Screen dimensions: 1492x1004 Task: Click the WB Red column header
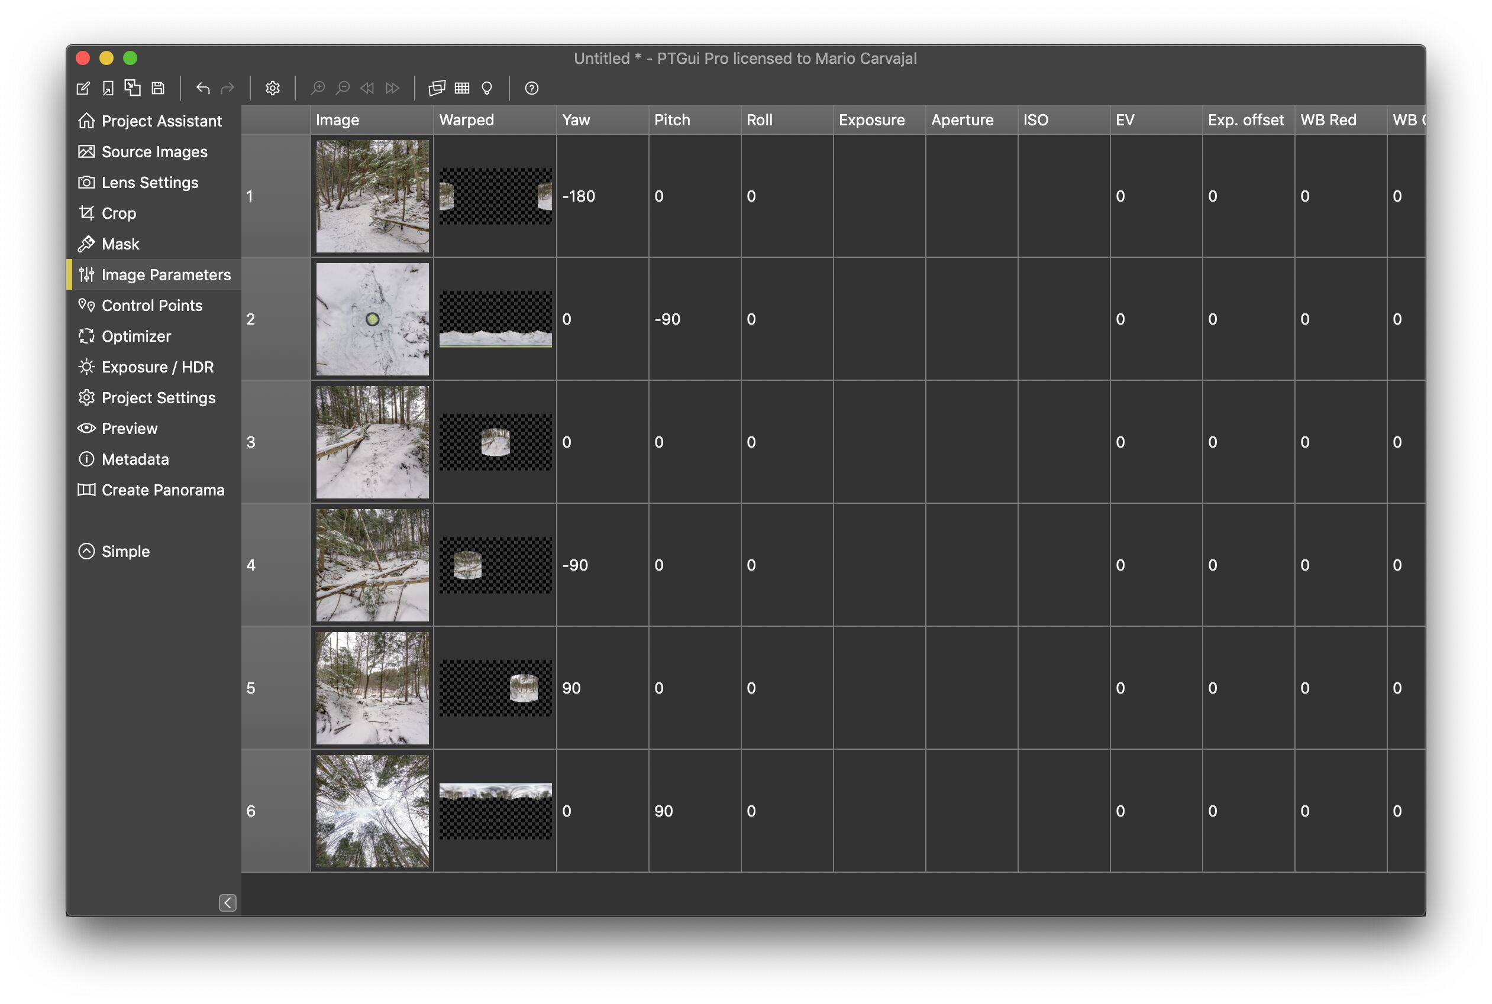[1340, 120]
